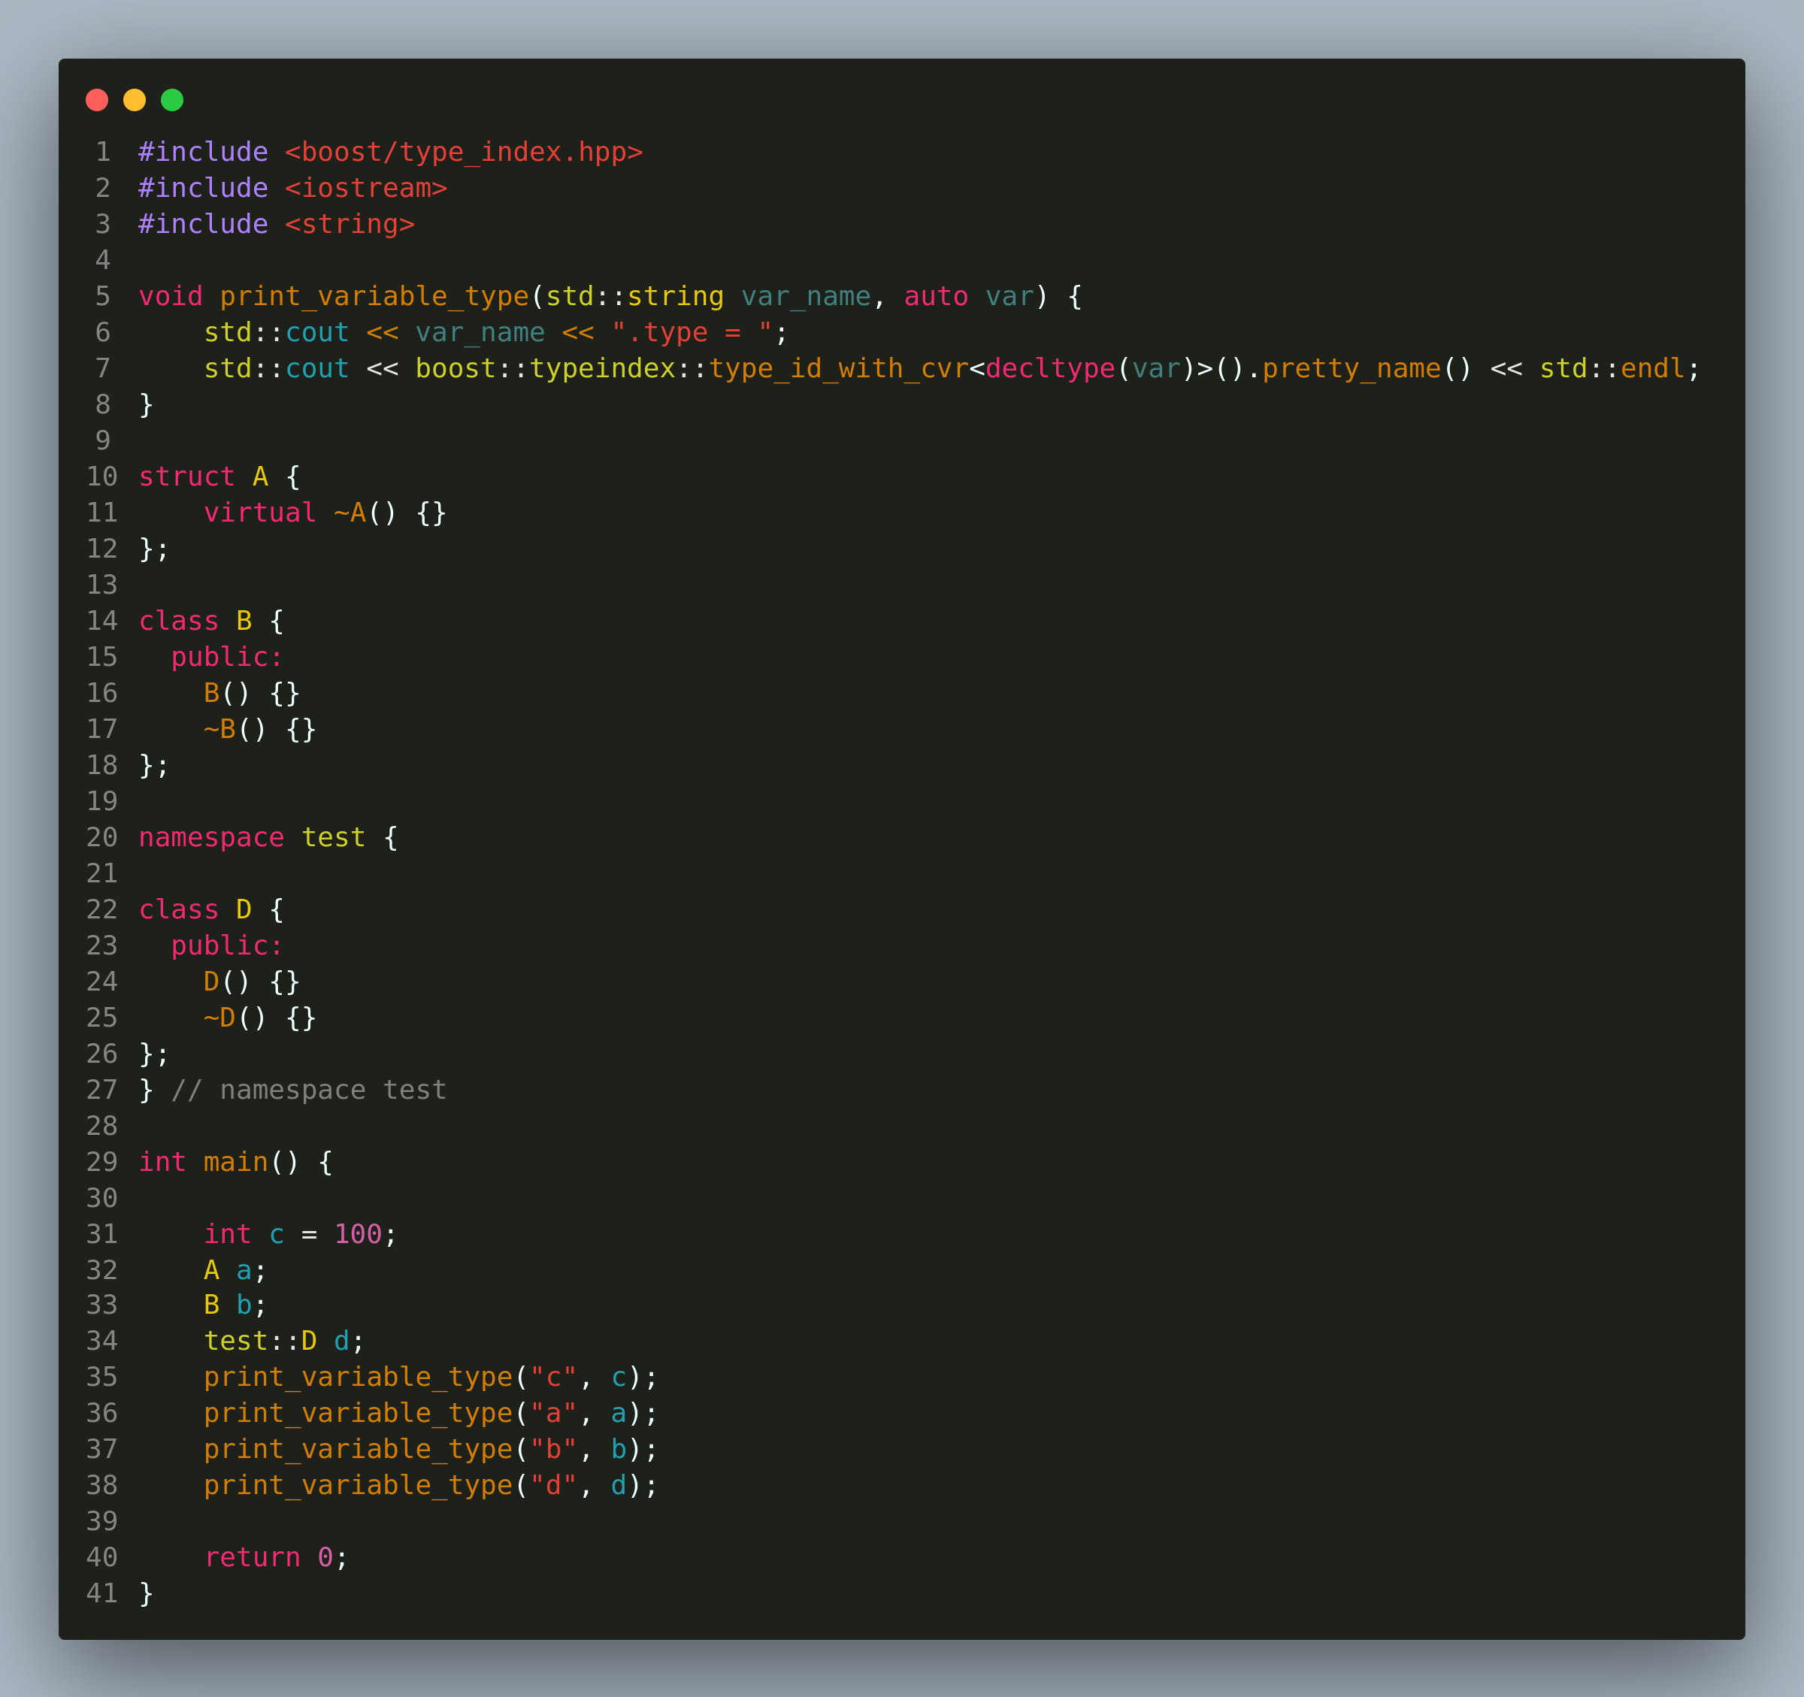Click print_variable_type call with "c"
Image resolution: width=1804 pixels, height=1697 pixels.
(x=431, y=1378)
